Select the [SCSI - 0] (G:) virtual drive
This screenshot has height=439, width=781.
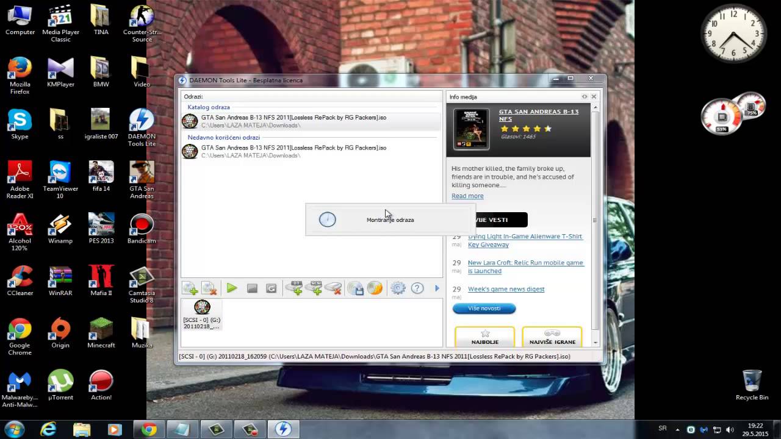[x=202, y=315]
